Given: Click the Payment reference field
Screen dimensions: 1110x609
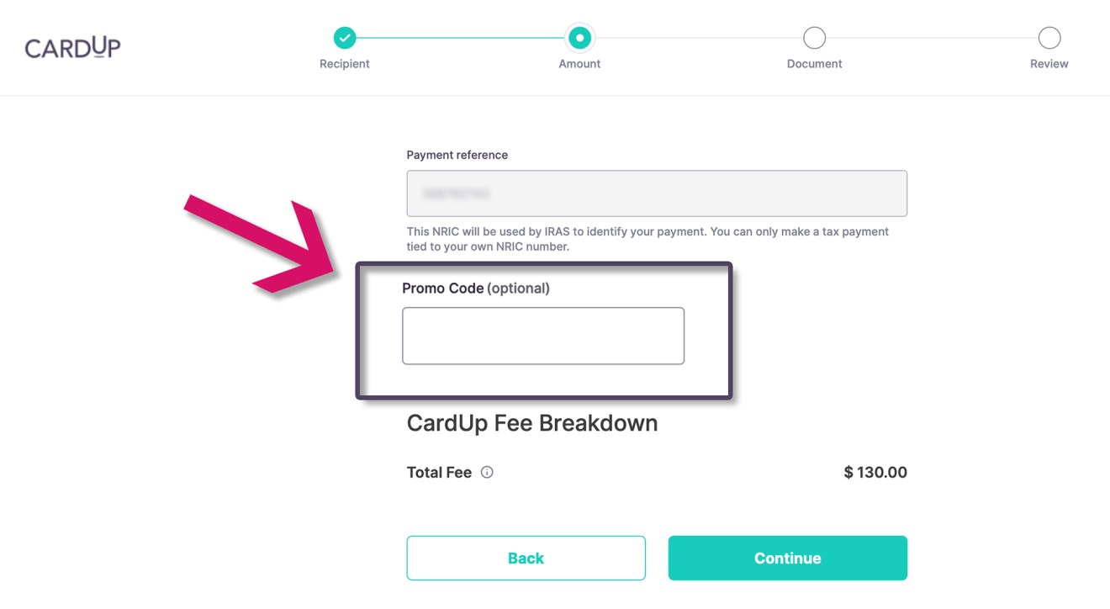Looking at the screenshot, I should click(x=657, y=193).
